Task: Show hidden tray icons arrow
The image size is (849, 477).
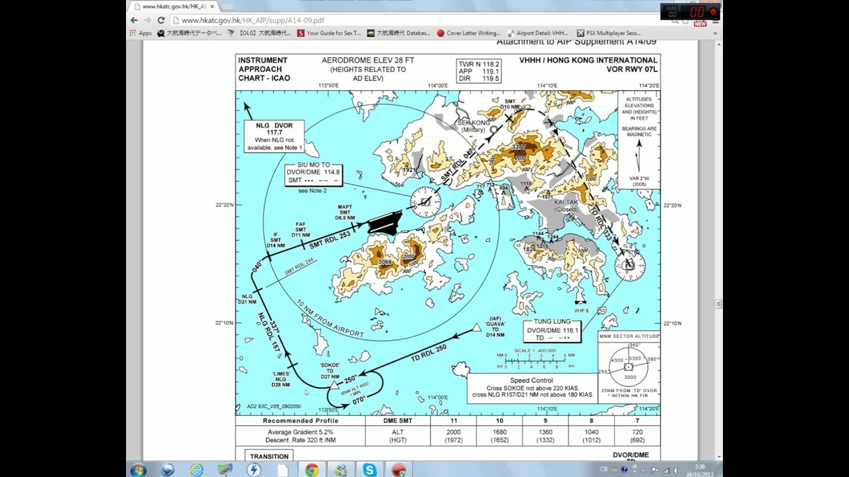Action: coord(645,470)
